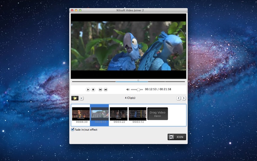Viewport: 257px width, 161px height.
Task: Stop the video playback
Action: pyautogui.click(x=93, y=90)
